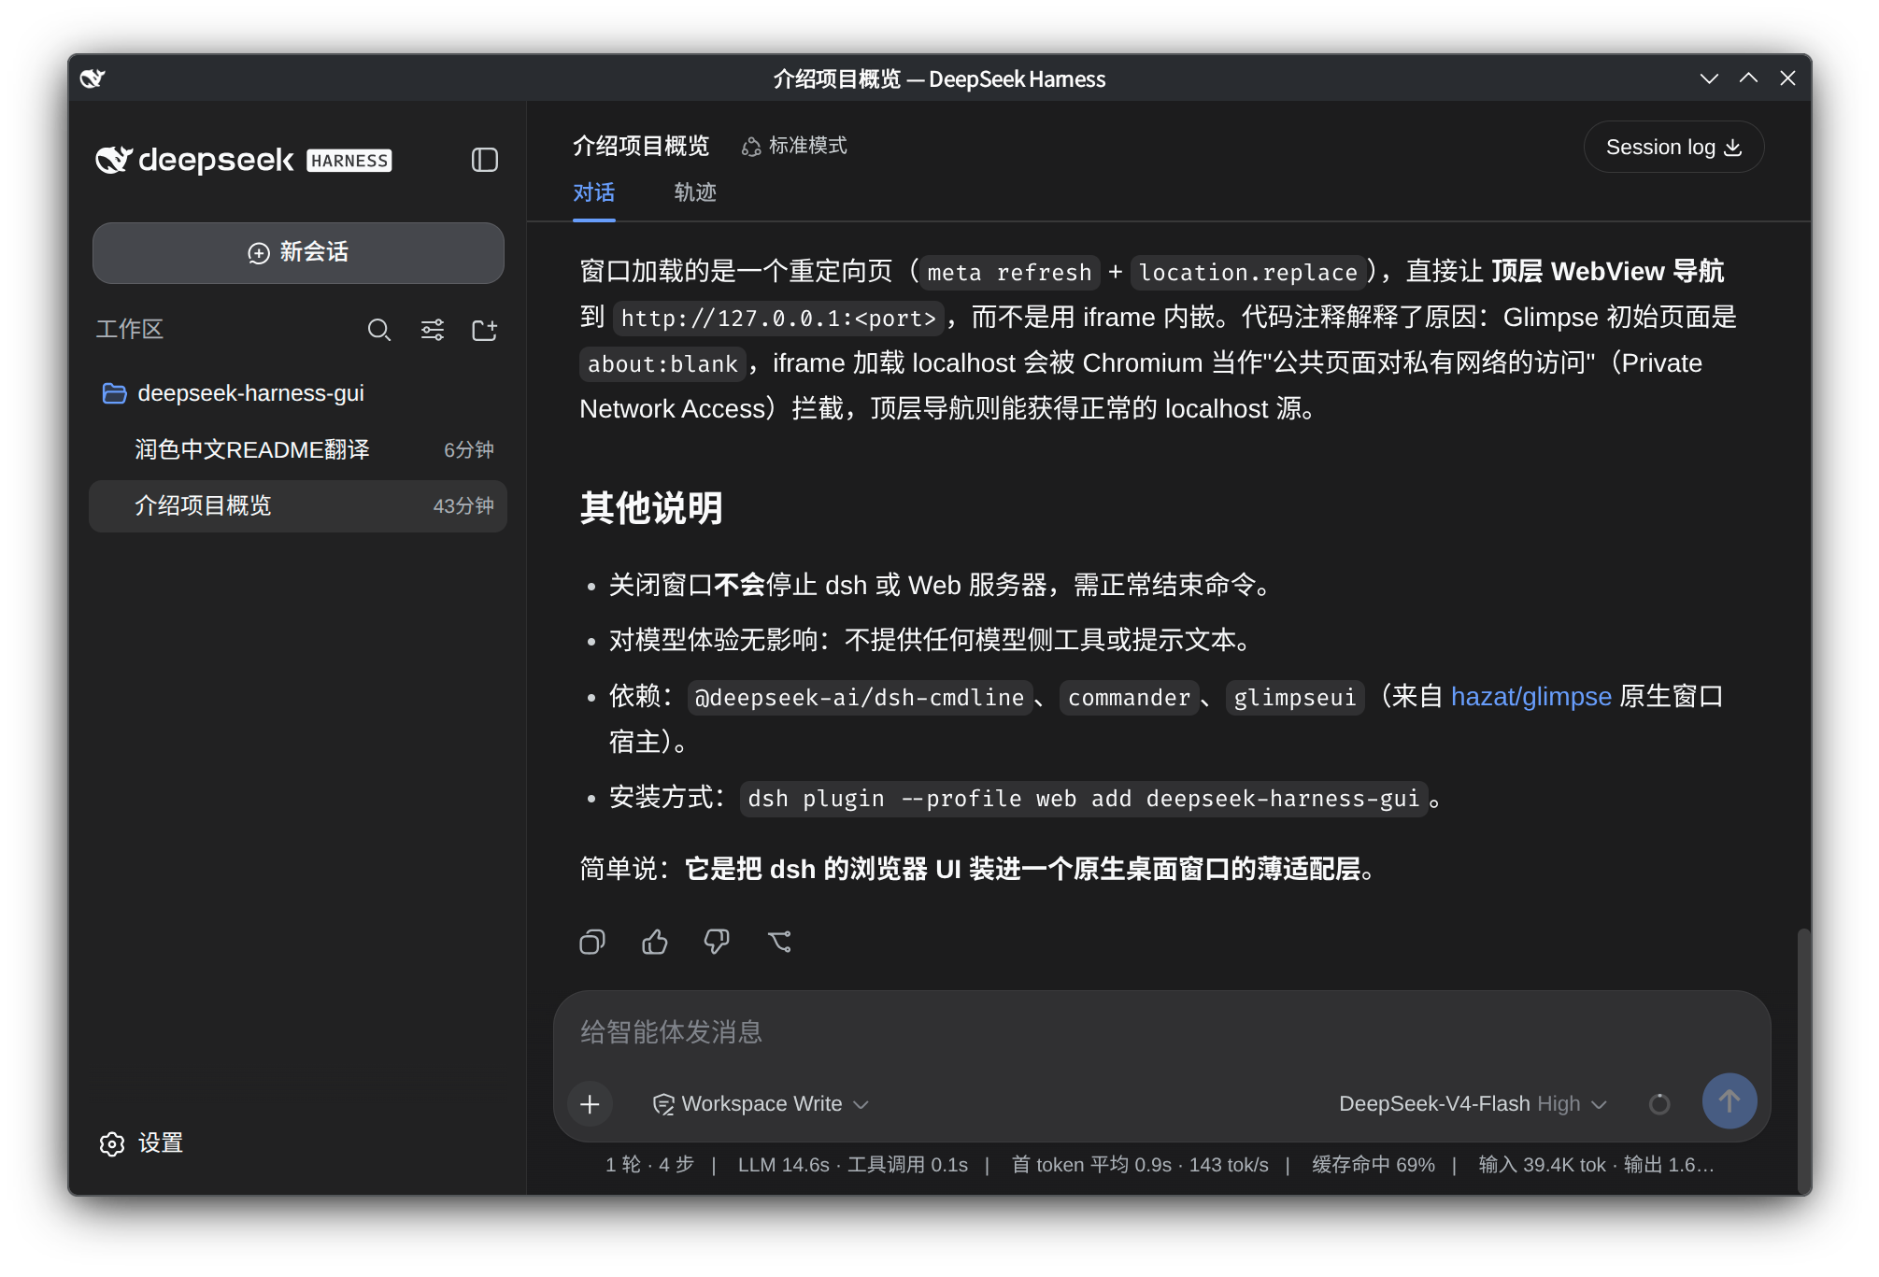Open workspace filter settings icon
Image resolution: width=1879 pixels, height=1277 pixels.
point(432,330)
